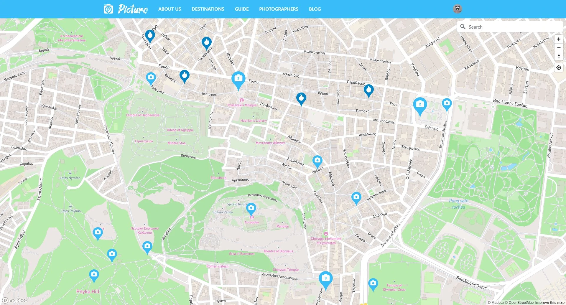Open the DESTINATIONS menu item
Image resolution: width=566 pixels, height=305 pixels.
click(x=208, y=9)
